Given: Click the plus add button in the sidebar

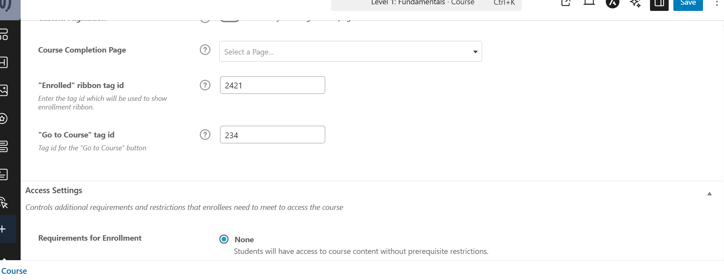Looking at the screenshot, I should click(x=4, y=229).
